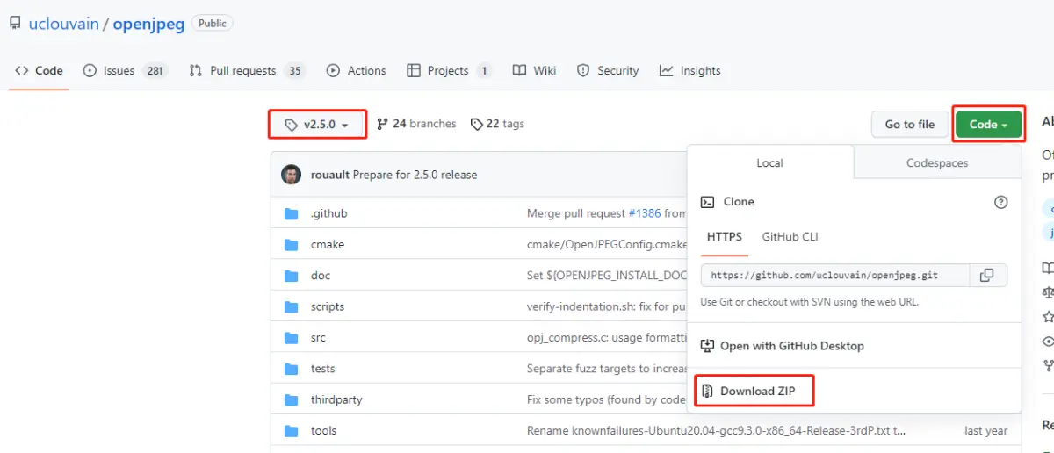Image resolution: width=1054 pixels, height=453 pixels.
Task: Open the doc folder
Action: (321, 276)
